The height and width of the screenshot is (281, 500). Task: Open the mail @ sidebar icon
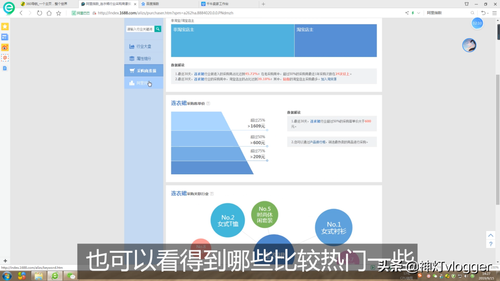tap(5, 58)
